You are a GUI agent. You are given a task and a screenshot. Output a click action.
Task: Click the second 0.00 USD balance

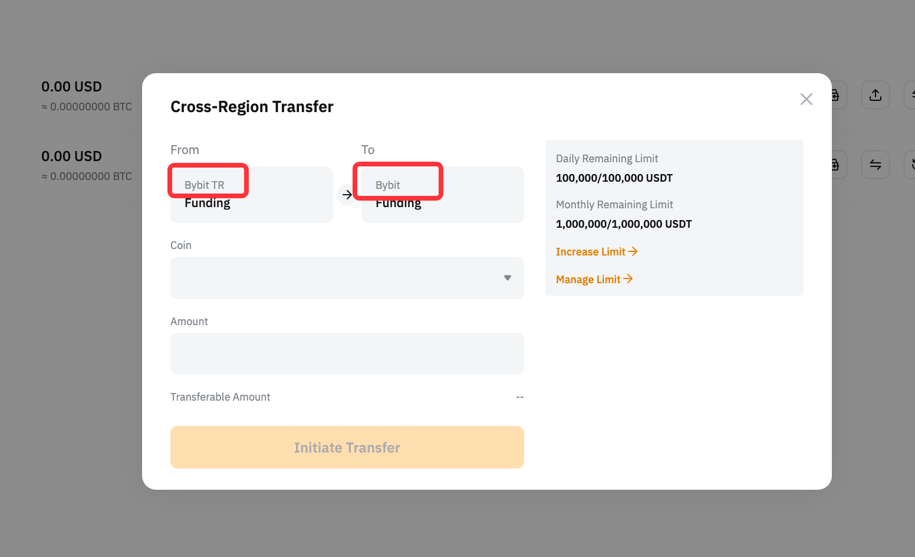point(71,156)
